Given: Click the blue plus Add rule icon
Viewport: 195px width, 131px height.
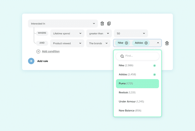Looking at the screenshot, I should click(x=31, y=61).
